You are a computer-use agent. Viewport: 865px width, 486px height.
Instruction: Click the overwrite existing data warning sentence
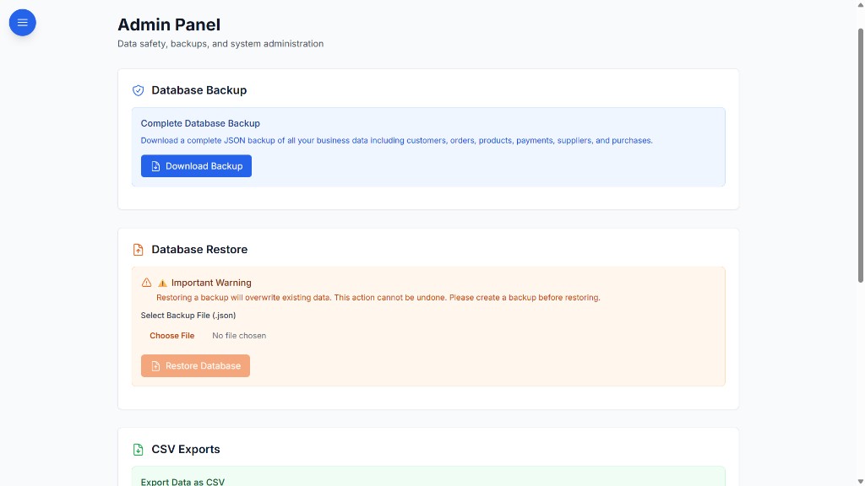click(378, 298)
